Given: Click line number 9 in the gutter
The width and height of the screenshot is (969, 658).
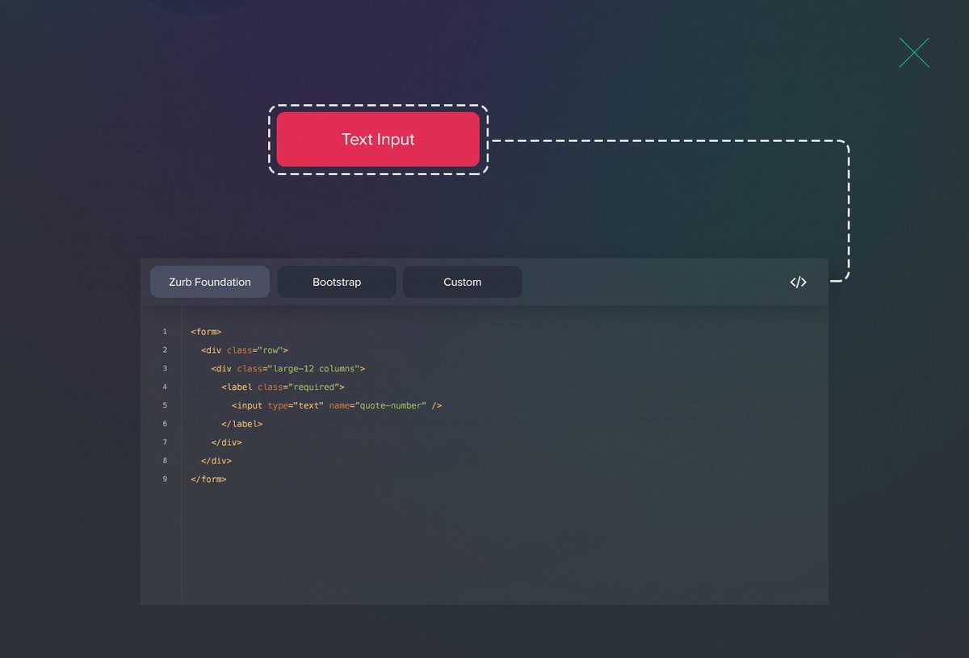Looking at the screenshot, I should [165, 480].
